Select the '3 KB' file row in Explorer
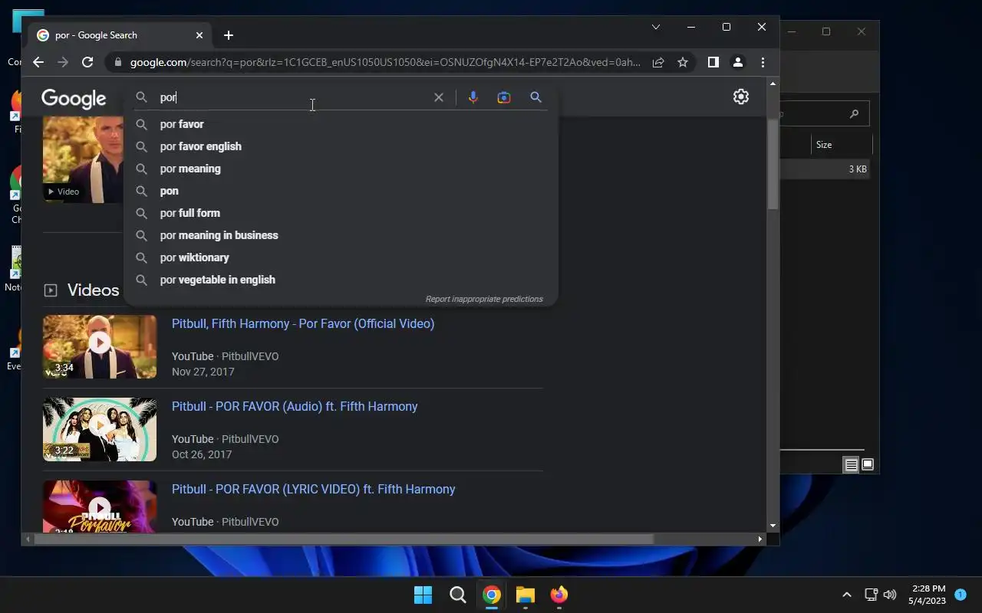Screen dimensions: 982x613 click(825, 169)
